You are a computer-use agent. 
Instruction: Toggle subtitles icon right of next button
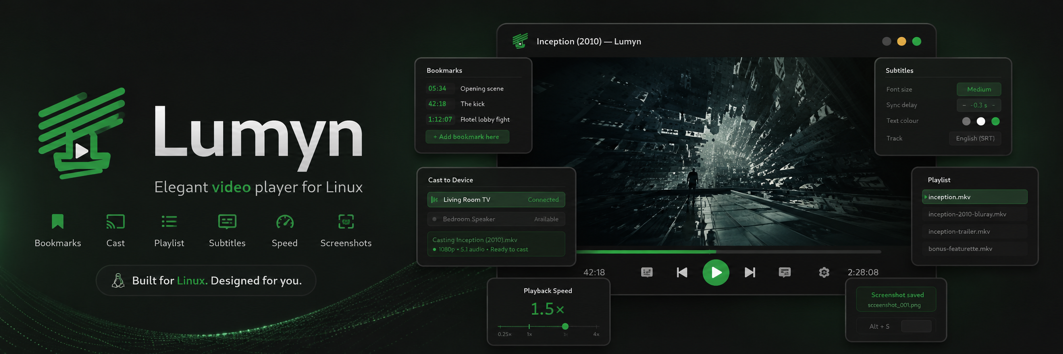tap(785, 272)
